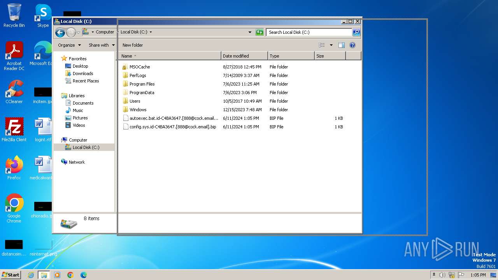Open Google Chrome desktop shortcut
This screenshot has height=280, width=498.
click(14, 208)
